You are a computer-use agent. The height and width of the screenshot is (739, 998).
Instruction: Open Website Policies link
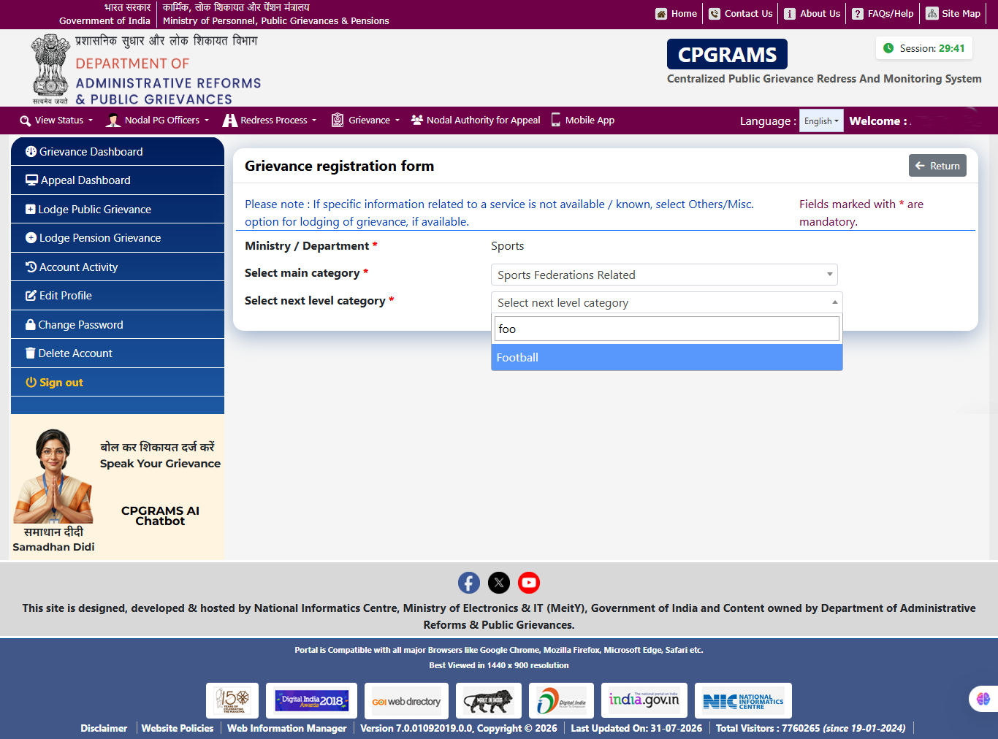click(x=178, y=728)
